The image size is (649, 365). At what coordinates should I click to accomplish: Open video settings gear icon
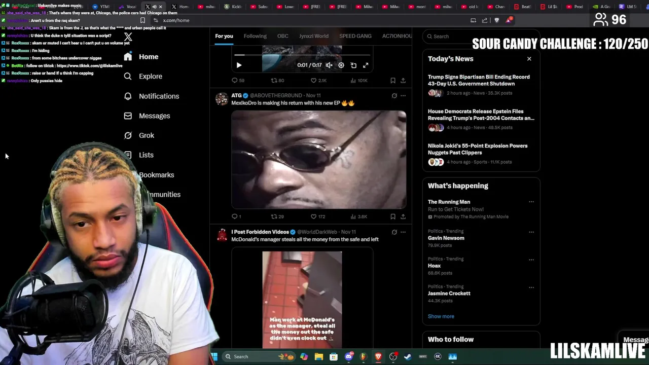[x=341, y=65]
